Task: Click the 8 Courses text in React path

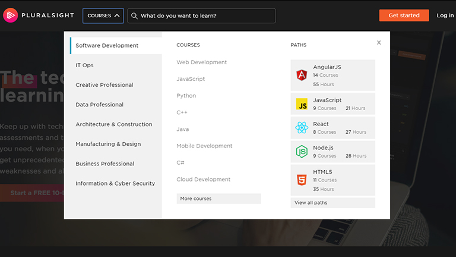Action: coord(325,132)
